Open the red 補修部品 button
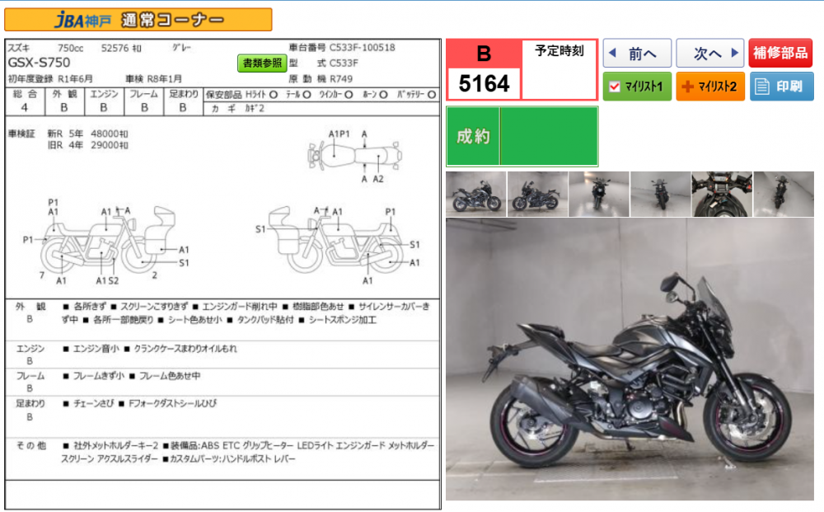 [780, 54]
